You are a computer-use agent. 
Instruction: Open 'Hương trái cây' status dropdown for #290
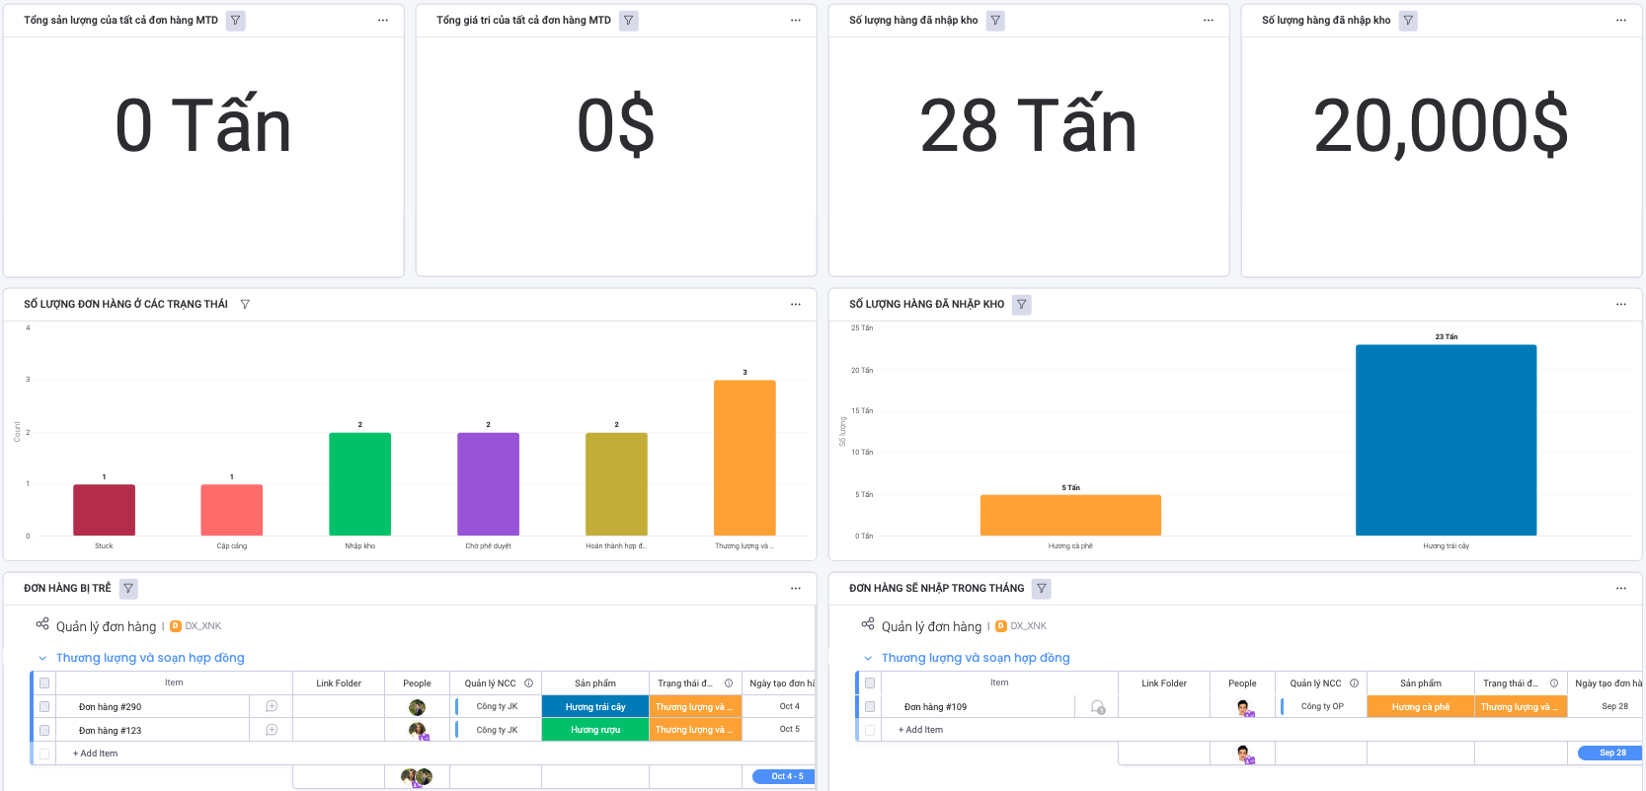595,707
